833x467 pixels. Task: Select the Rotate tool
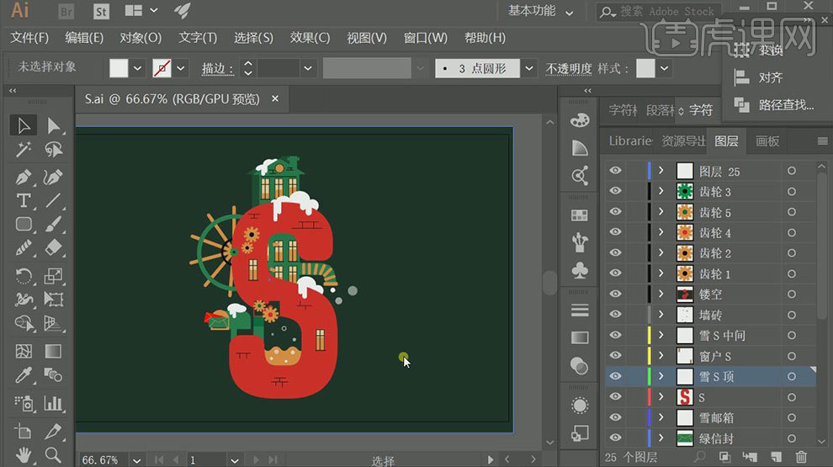24,276
